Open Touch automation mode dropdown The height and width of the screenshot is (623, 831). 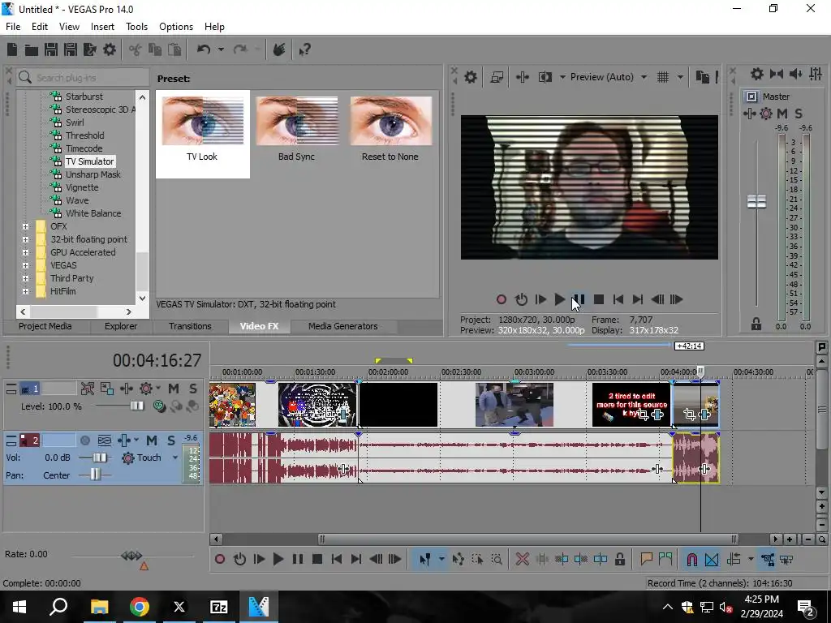coord(175,458)
